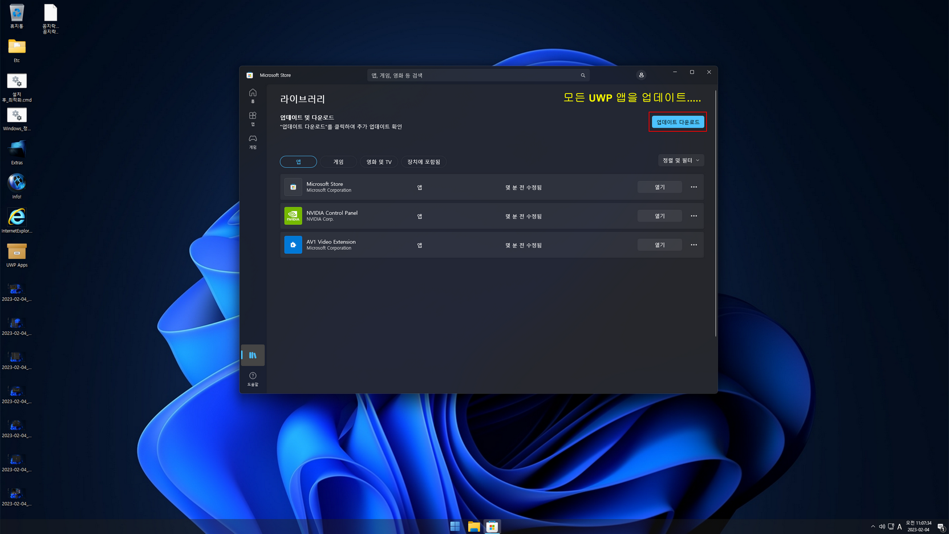Open the notification center icon
This screenshot has width=949, height=534.
point(940,527)
